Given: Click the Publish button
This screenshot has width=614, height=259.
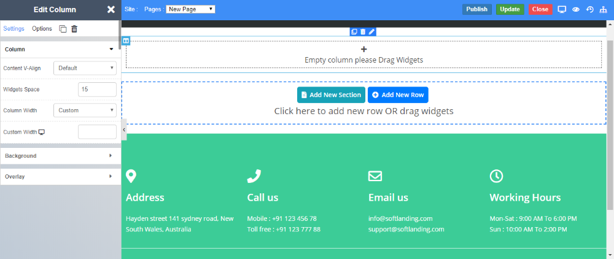Looking at the screenshot, I should point(476,9).
